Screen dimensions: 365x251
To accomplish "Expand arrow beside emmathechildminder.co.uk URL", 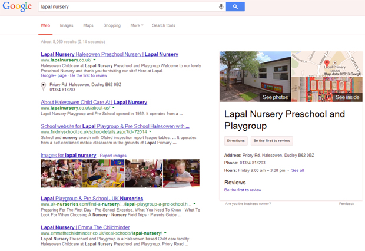I will point(165,233).
